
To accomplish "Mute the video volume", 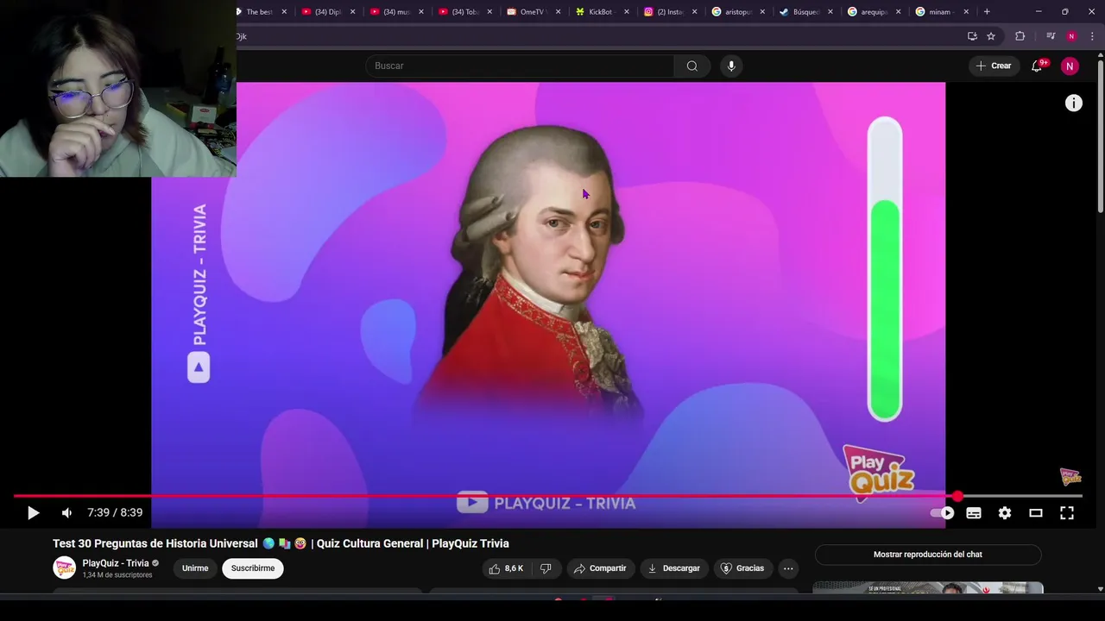I will pyautogui.click(x=66, y=512).
